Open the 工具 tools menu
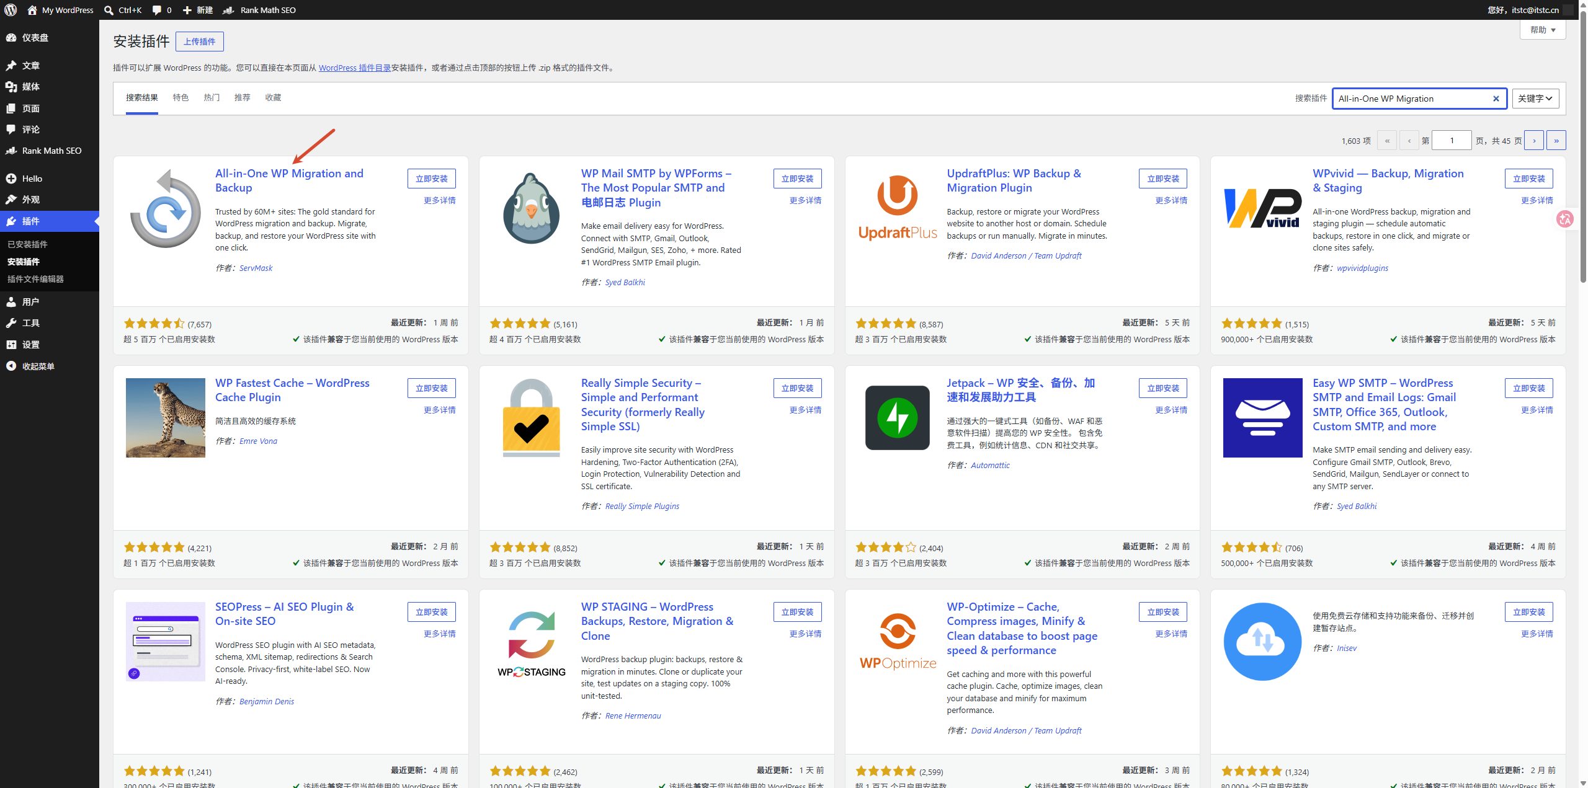The width and height of the screenshot is (1588, 788). [50, 323]
